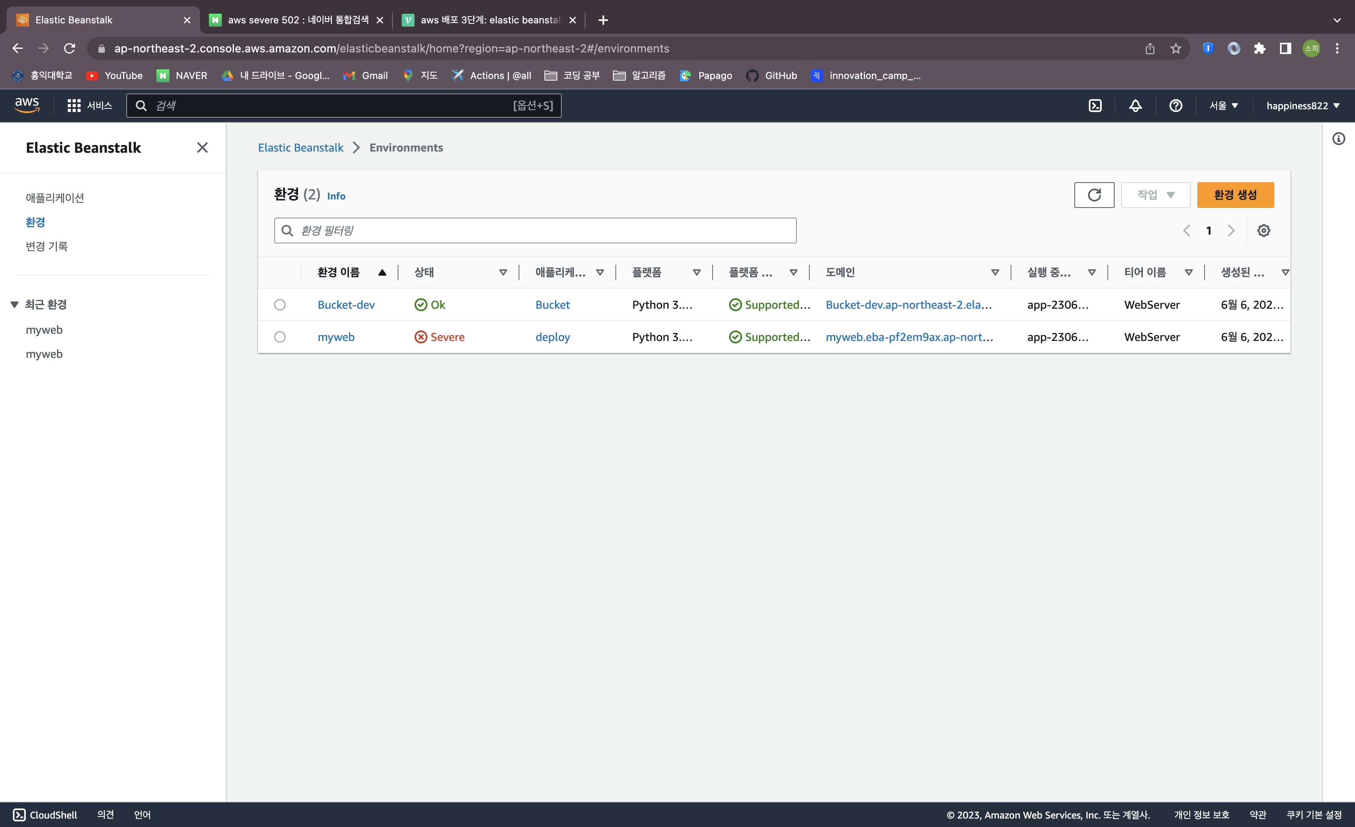Focus the 환경 필터링 filter field
This screenshot has height=827, width=1355.
coord(535,230)
